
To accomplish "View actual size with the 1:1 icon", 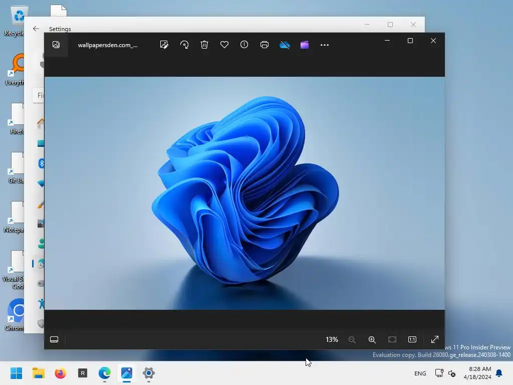I will coord(412,339).
